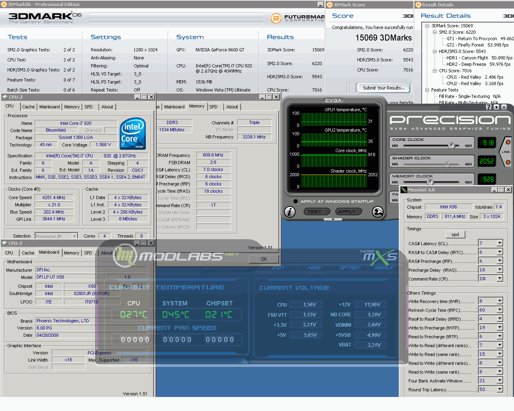Switch to Cache tab in top CPU-Z window
This screenshot has height=411, width=514.
(28, 107)
